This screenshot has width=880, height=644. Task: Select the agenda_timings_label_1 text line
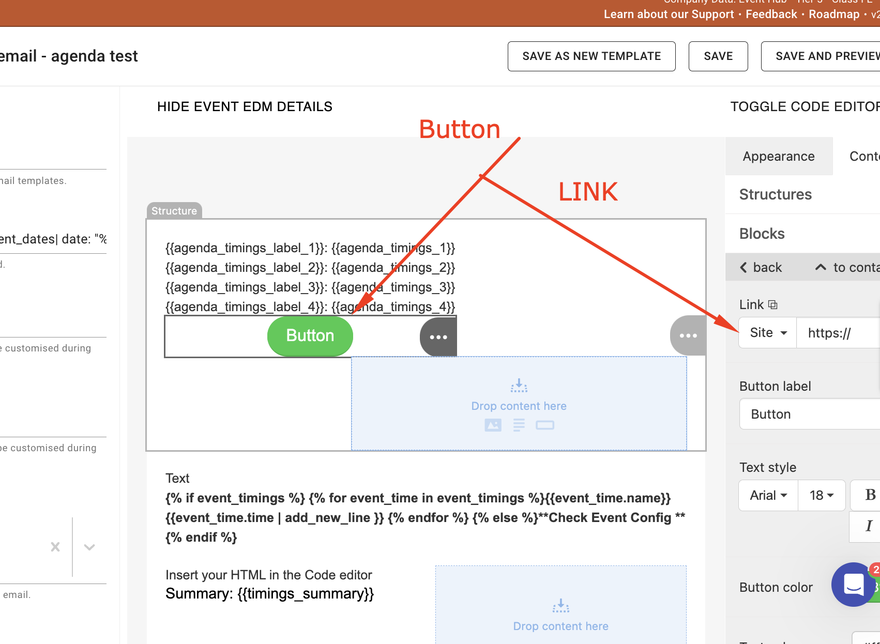pos(310,248)
